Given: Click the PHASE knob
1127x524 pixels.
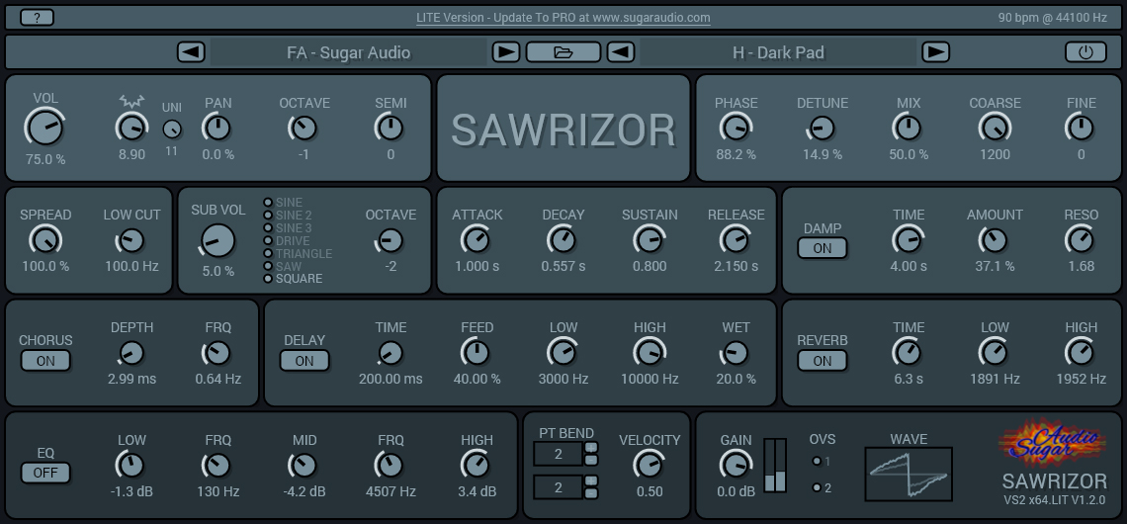Looking at the screenshot, I should pos(736,128).
